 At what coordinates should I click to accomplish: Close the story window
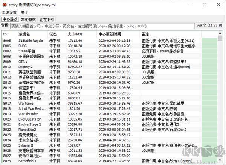218,5
